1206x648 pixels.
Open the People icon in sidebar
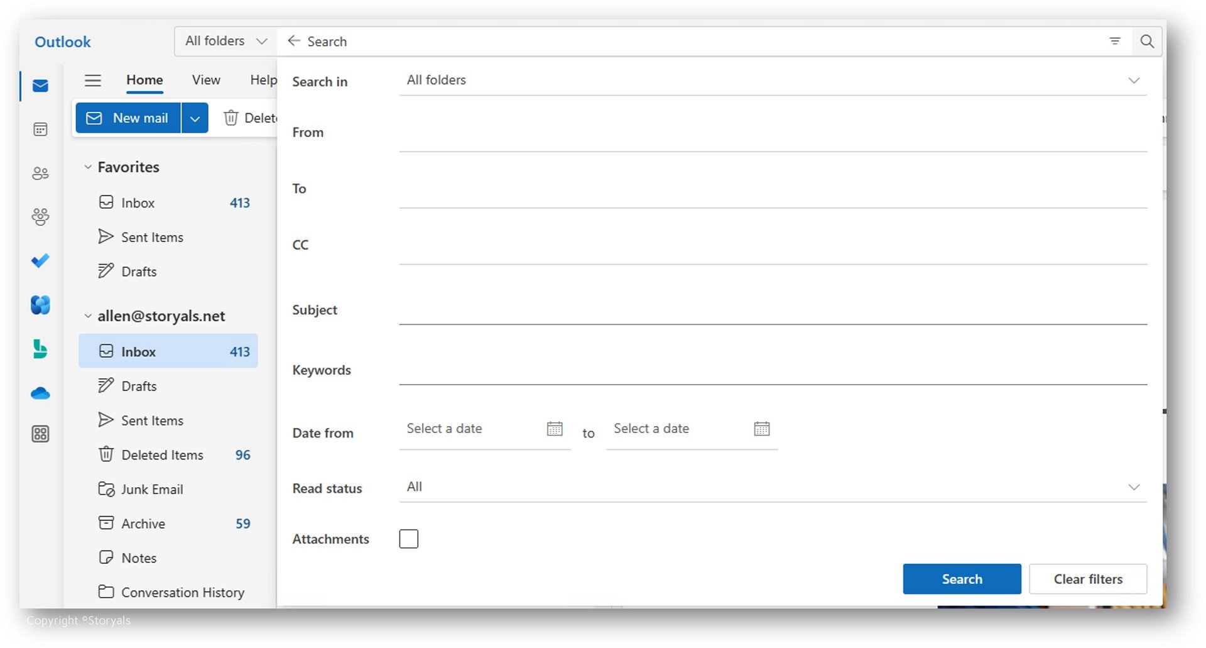[x=40, y=173]
